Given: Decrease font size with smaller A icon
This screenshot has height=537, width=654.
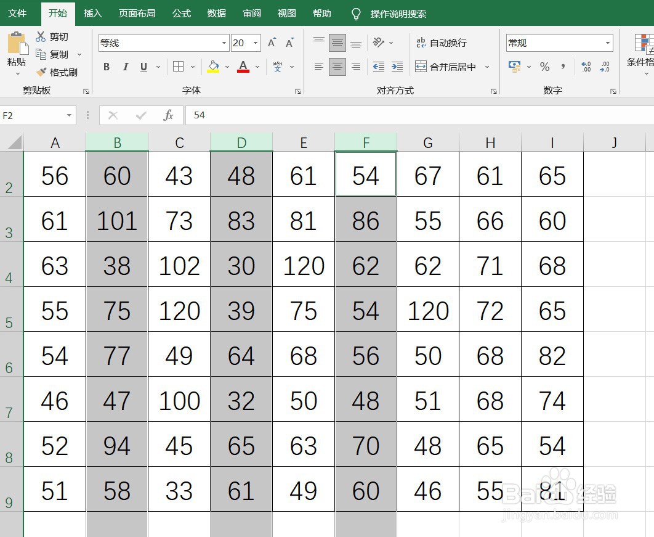Looking at the screenshot, I should pos(289,43).
